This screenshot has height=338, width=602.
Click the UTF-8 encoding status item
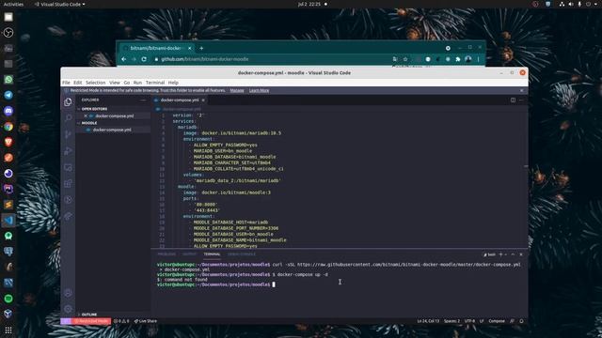pos(469,321)
